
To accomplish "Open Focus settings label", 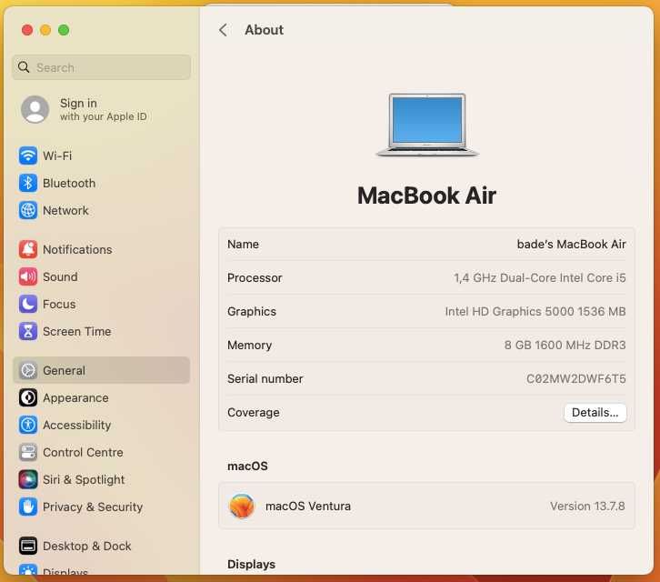I will pos(59,305).
